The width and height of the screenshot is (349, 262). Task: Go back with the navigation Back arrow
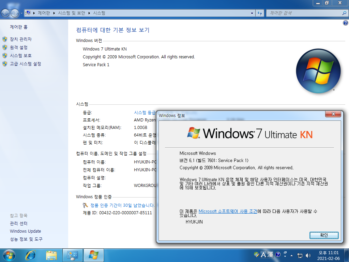5,13
